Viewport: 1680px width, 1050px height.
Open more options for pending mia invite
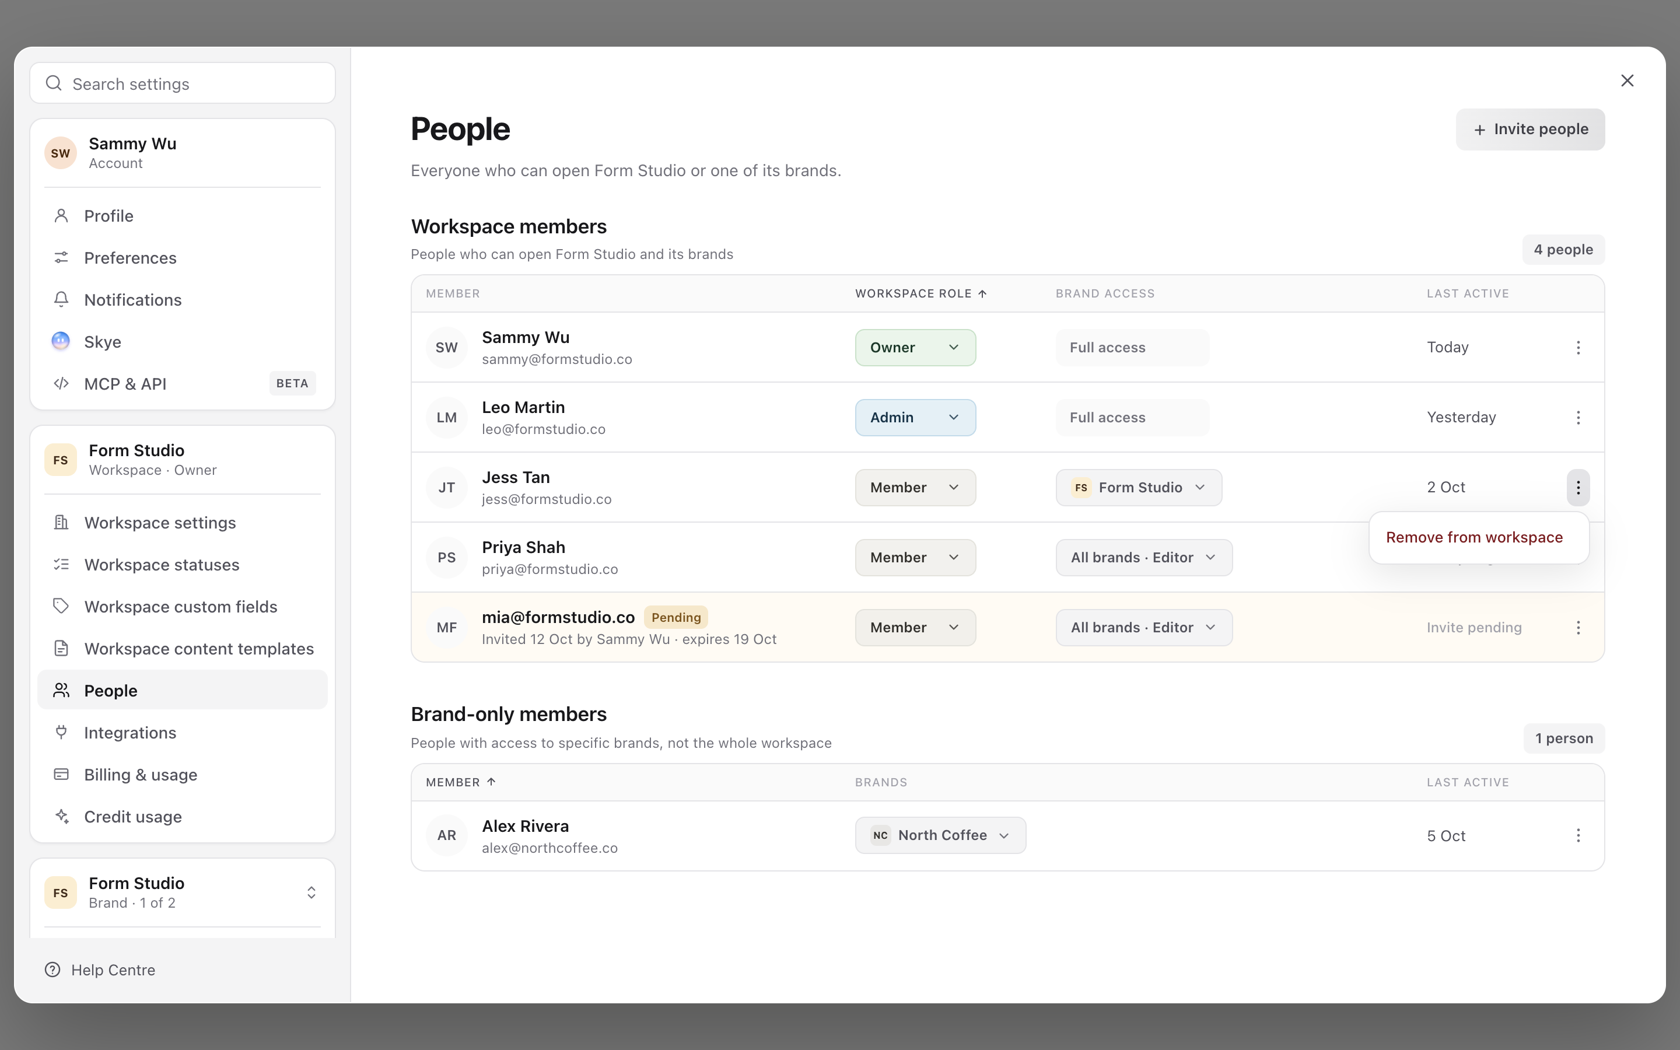pyautogui.click(x=1578, y=628)
